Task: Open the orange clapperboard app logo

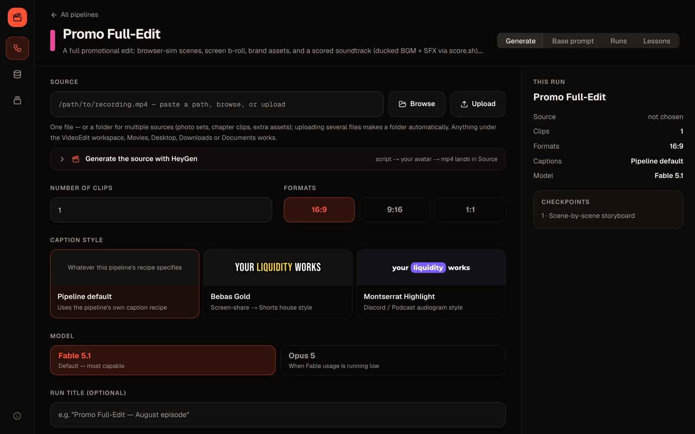Action: coord(17,17)
